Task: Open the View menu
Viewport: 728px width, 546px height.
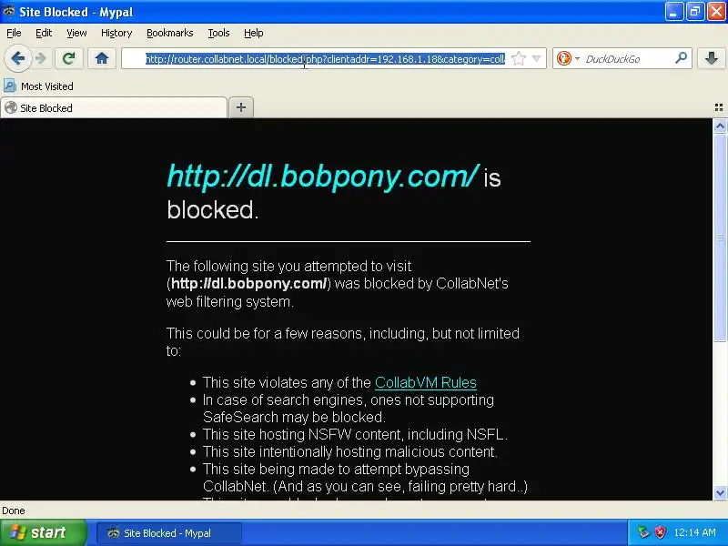Action: coord(76,33)
